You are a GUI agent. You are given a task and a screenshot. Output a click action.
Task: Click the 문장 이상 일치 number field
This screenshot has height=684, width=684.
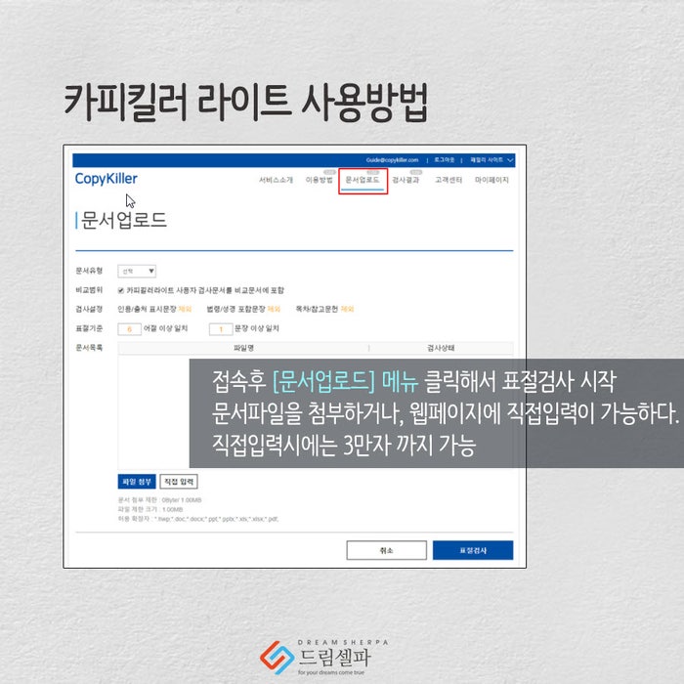click(221, 329)
